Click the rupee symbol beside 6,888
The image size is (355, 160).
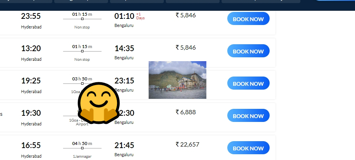click(x=177, y=112)
